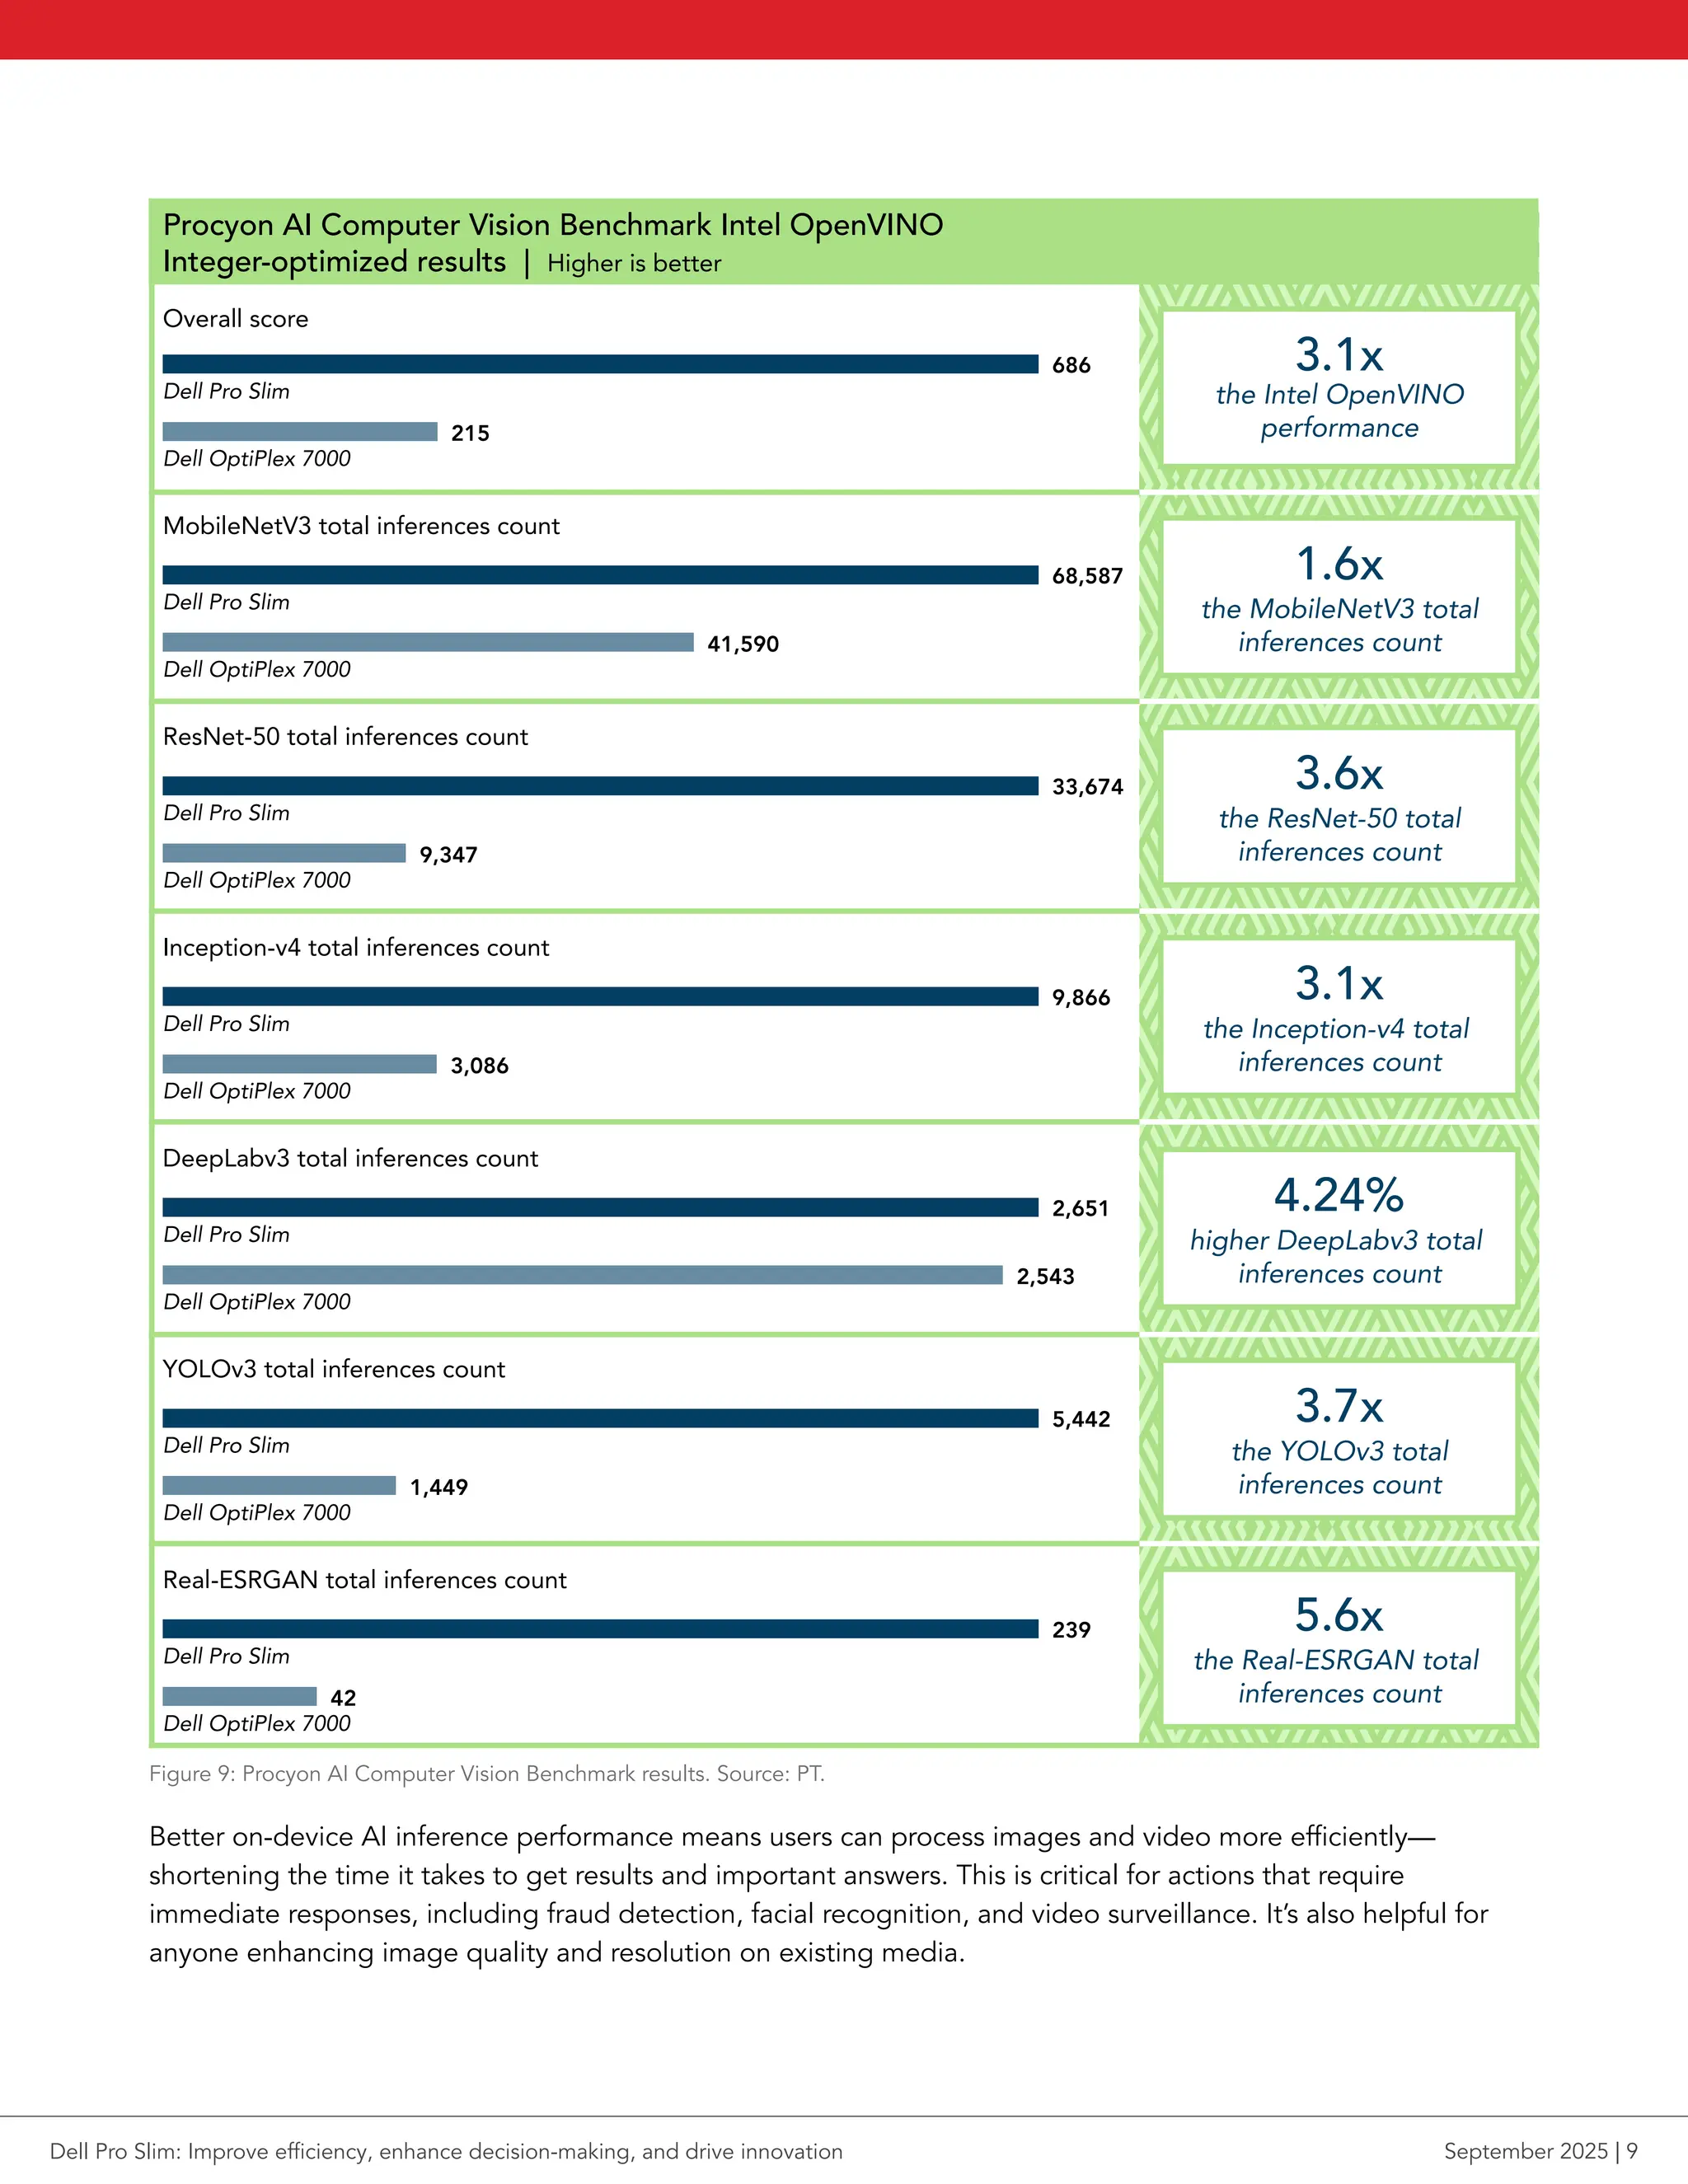This screenshot has width=1688, height=2184.
Task: Click the Dell Pro Slim 686 overall score bar
Action: click(600, 364)
